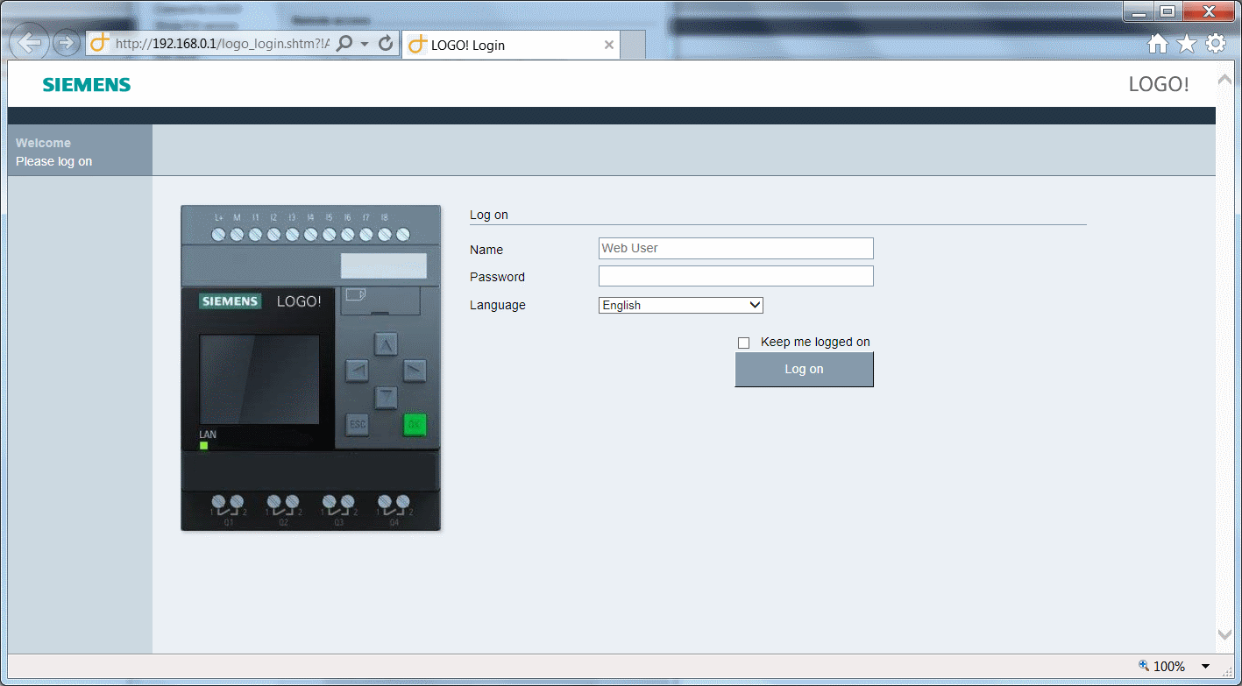Click the LOGO! title in the page header
Image resolution: width=1242 pixels, height=686 pixels.
(x=1159, y=84)
